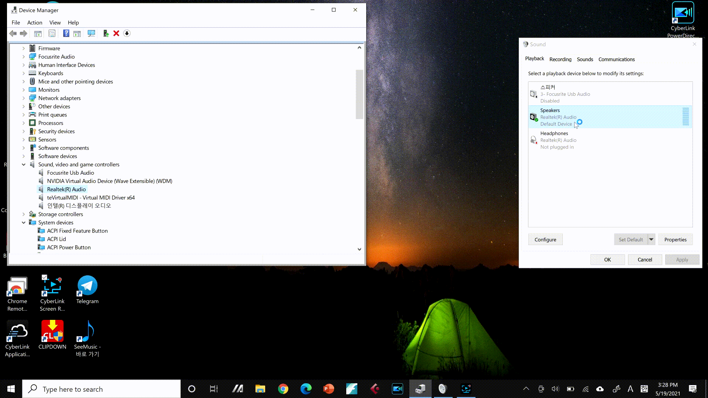Select Focusrite Usb Audio tree item
This screenshot has height=398, width=708.
pyautogui.click(x=70, y=173)
